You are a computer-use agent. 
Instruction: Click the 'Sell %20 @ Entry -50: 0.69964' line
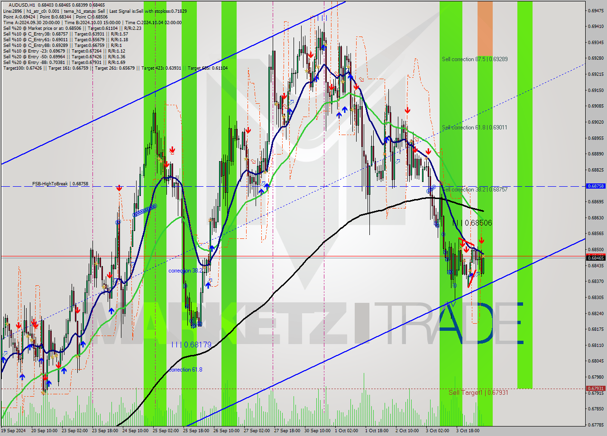64,56
